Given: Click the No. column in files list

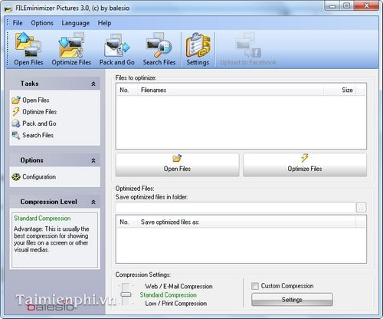Looking at the screenshot, I should [127, 90].
